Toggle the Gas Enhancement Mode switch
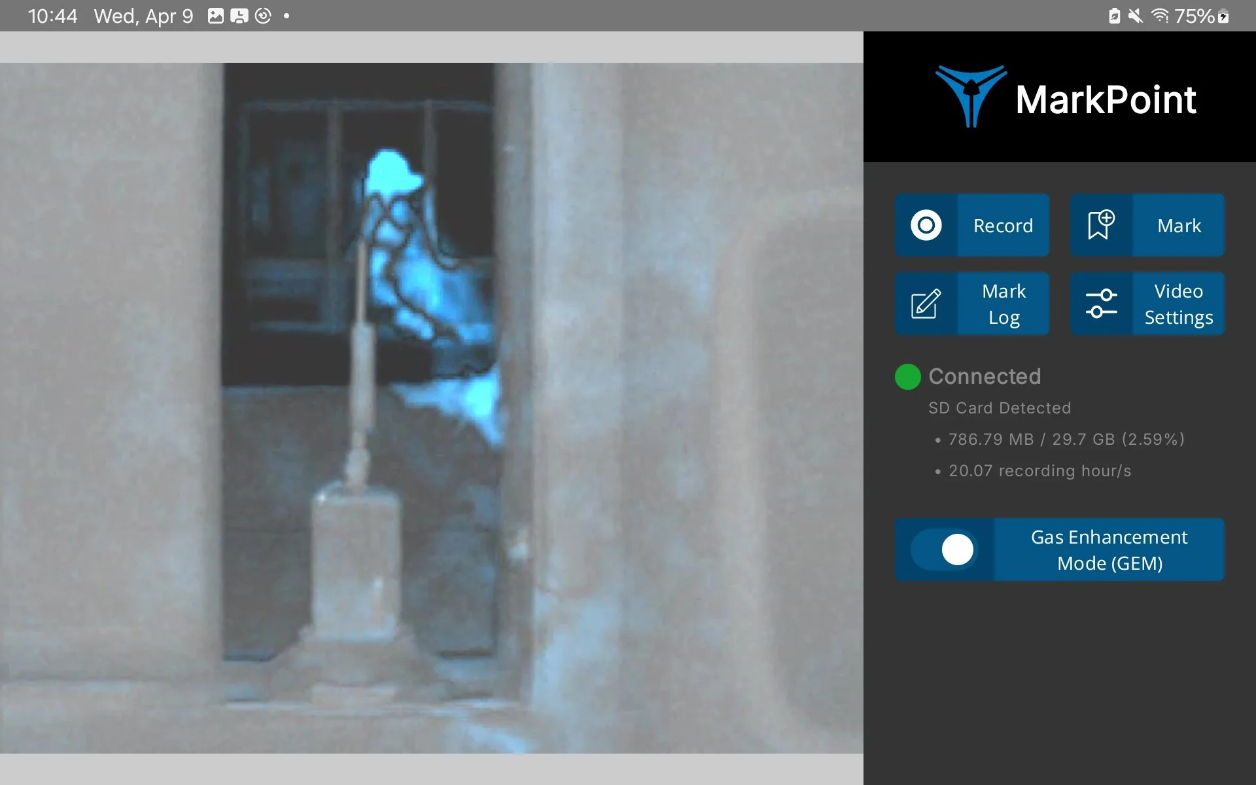1256x785 pixels. [944, 549]
